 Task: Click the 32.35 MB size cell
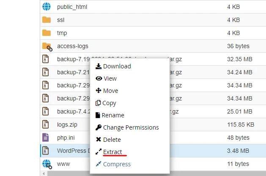tap(240, 59)
